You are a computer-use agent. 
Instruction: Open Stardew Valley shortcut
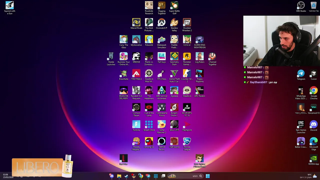point(174,25)
